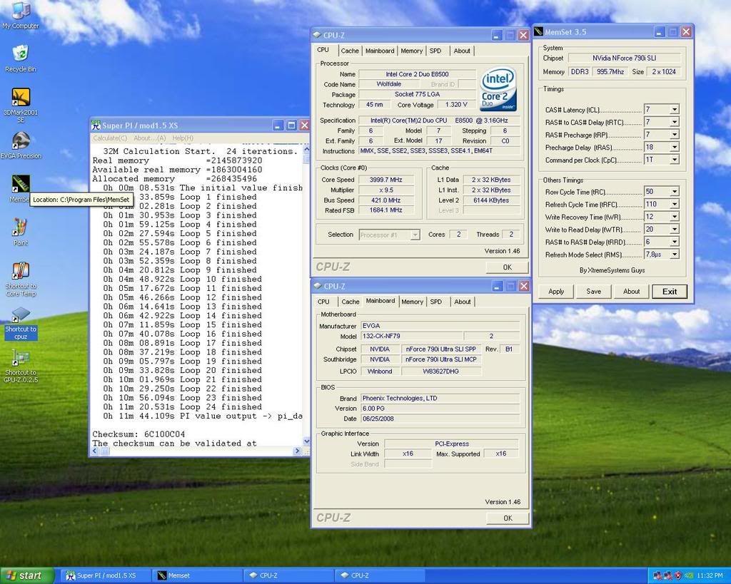Open the Windows Start button

(27, 575)
